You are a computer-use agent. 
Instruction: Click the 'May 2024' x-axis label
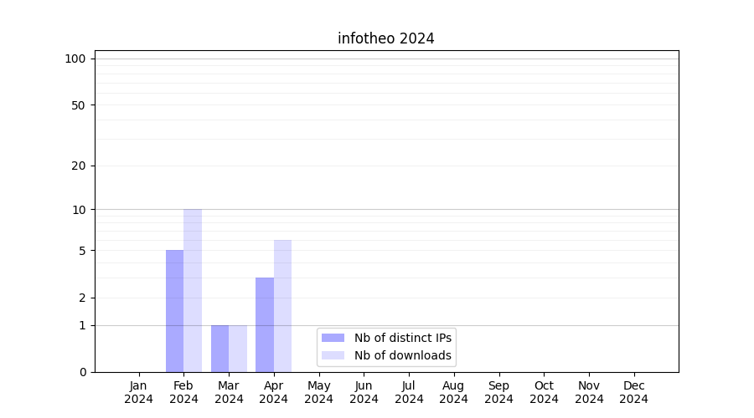click(x=318, y=392)
